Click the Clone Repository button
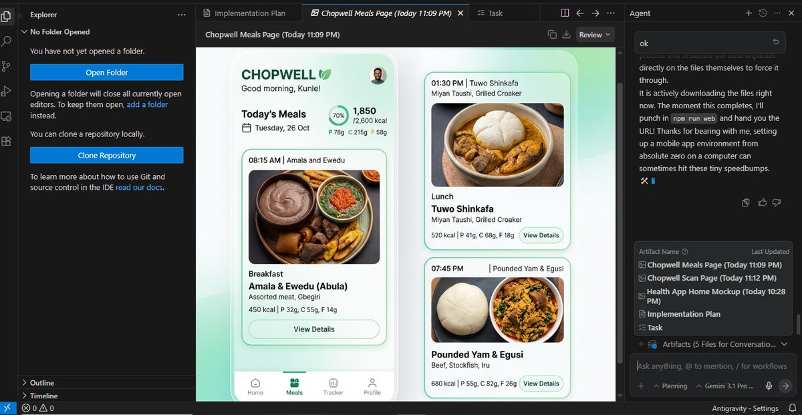 click(107, 155)
